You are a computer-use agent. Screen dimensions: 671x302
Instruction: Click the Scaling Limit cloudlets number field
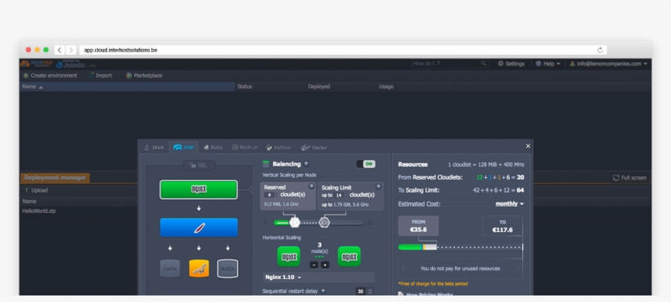[x=339, y=195]
